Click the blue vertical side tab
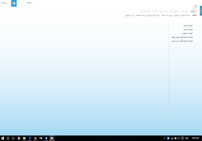This screenshot has width=202, height=141. click(x=201, y=11)
